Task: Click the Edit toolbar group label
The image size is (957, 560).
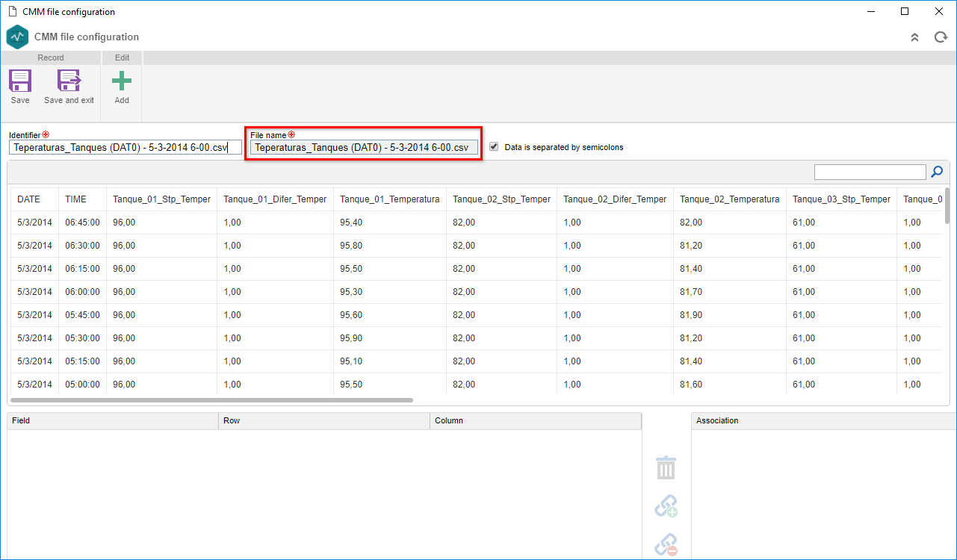Action: click(x=122, y=57)
